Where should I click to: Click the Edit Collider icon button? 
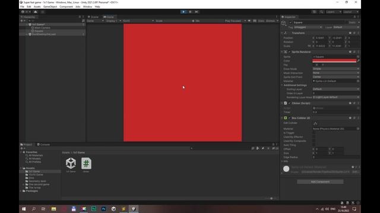[315, 124]
